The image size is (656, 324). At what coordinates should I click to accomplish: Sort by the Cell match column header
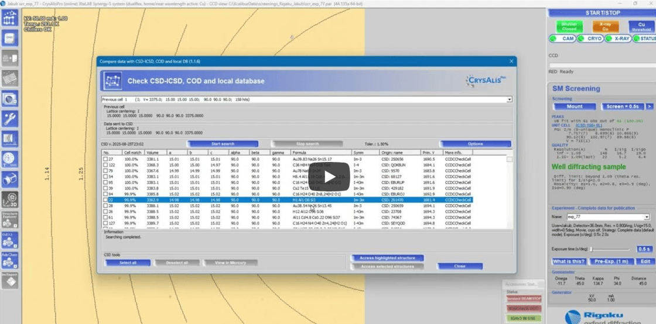point(132,153)
